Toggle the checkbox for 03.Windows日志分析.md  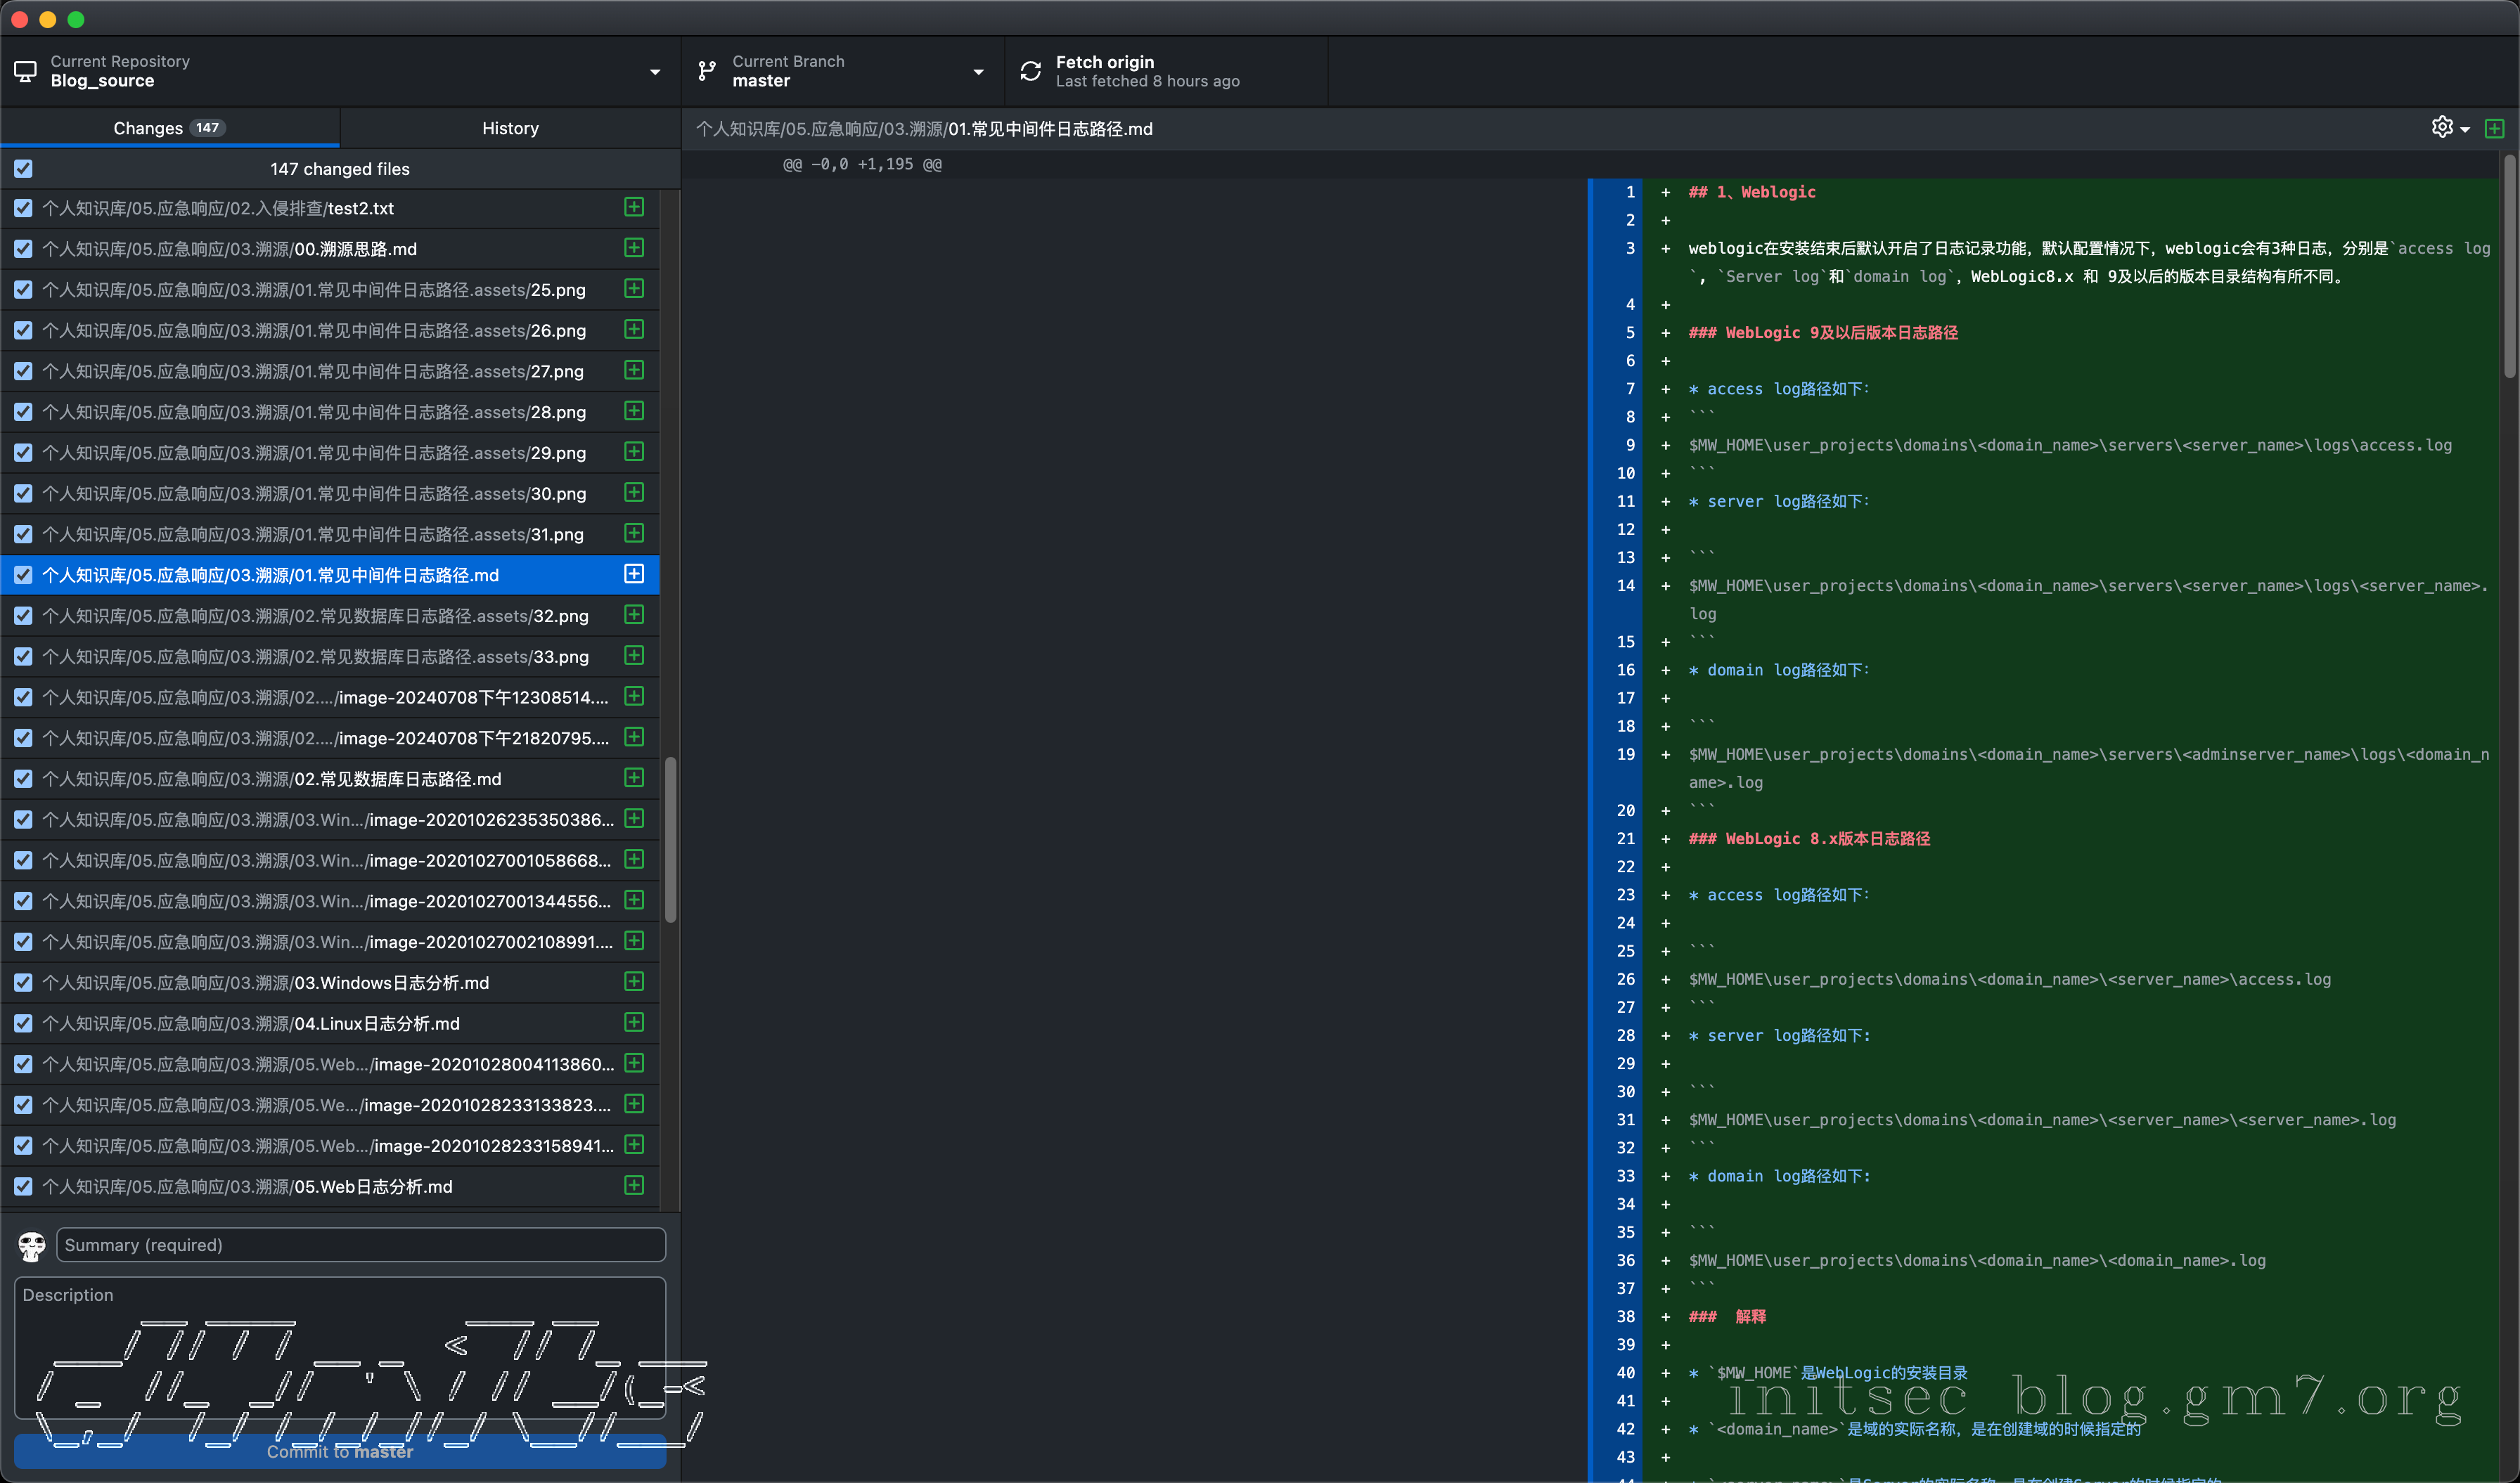pos(23,983)
